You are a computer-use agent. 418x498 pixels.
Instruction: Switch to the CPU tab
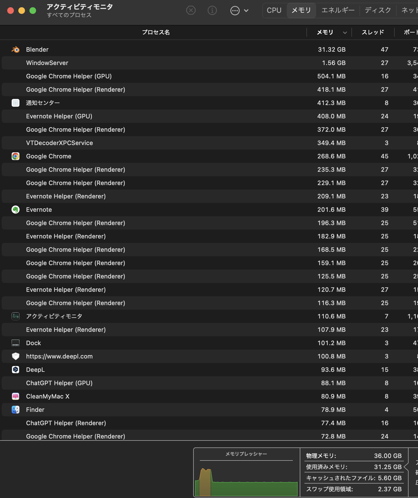(x=274, y=10)
